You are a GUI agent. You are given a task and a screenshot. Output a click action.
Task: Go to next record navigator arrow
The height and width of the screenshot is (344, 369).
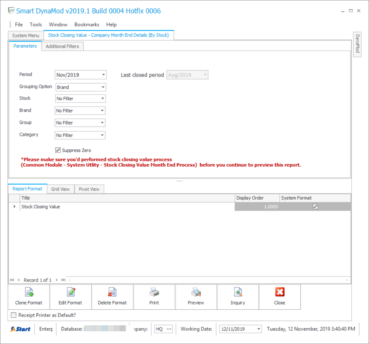pos(57,280)
